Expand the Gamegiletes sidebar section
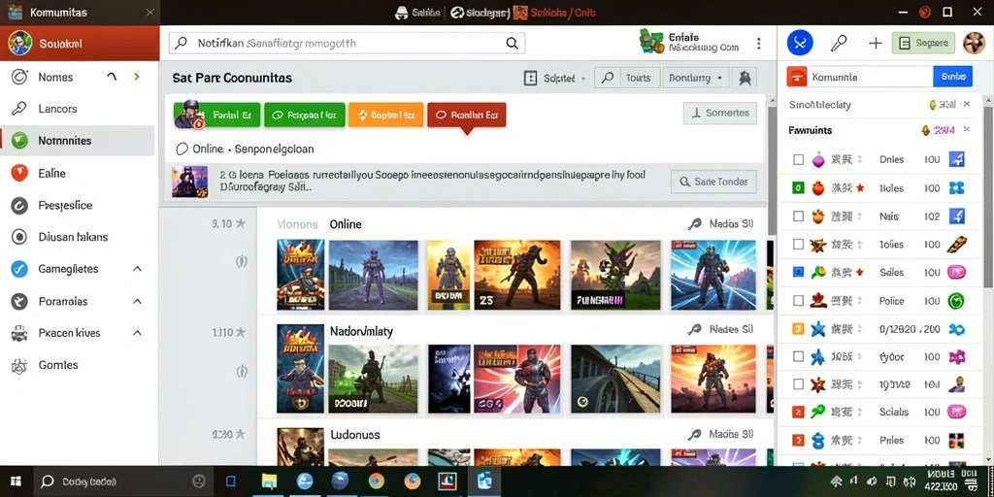The width and height of the screenshot is (994, 497). click(137, 269)
